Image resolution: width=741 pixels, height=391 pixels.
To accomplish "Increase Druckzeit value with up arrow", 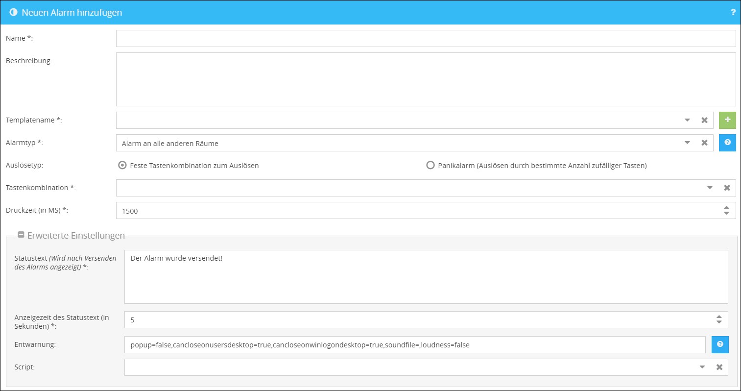I will [x=726, y=207].
